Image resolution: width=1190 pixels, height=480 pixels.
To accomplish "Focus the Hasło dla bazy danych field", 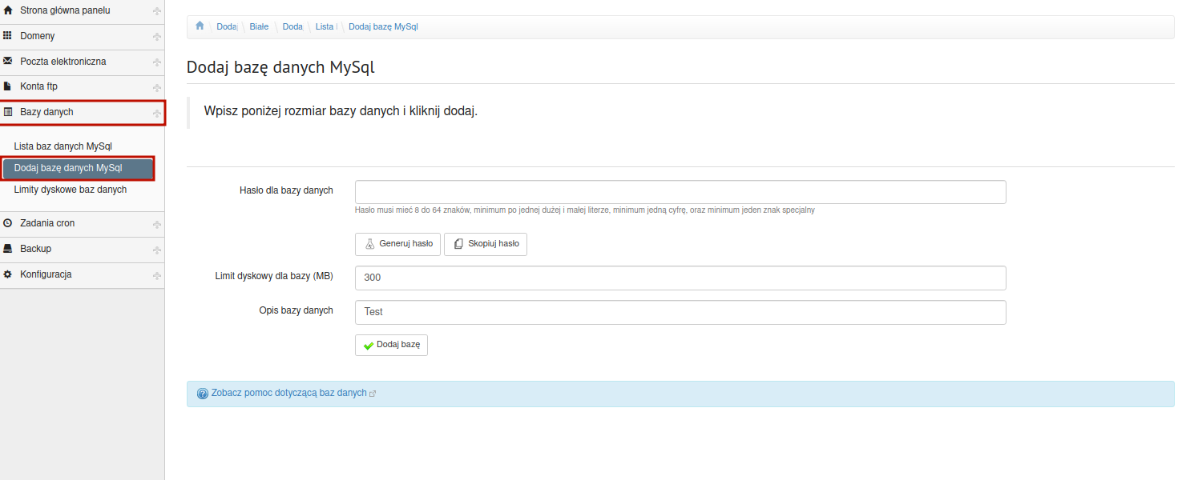I will (x=680, y=192).
